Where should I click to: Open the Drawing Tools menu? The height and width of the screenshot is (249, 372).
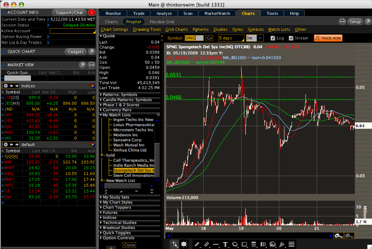pos(147,29)
